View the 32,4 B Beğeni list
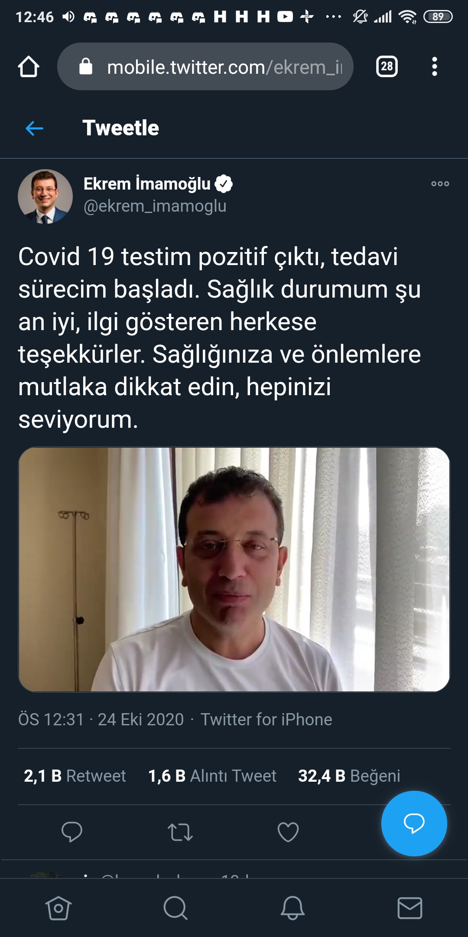This screenshot has height=937, width=468. (x=349, y=776)
